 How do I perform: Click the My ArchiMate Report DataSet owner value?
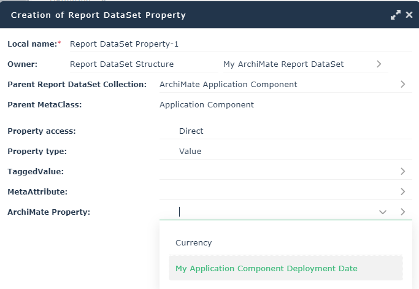[x=288, y=64]
